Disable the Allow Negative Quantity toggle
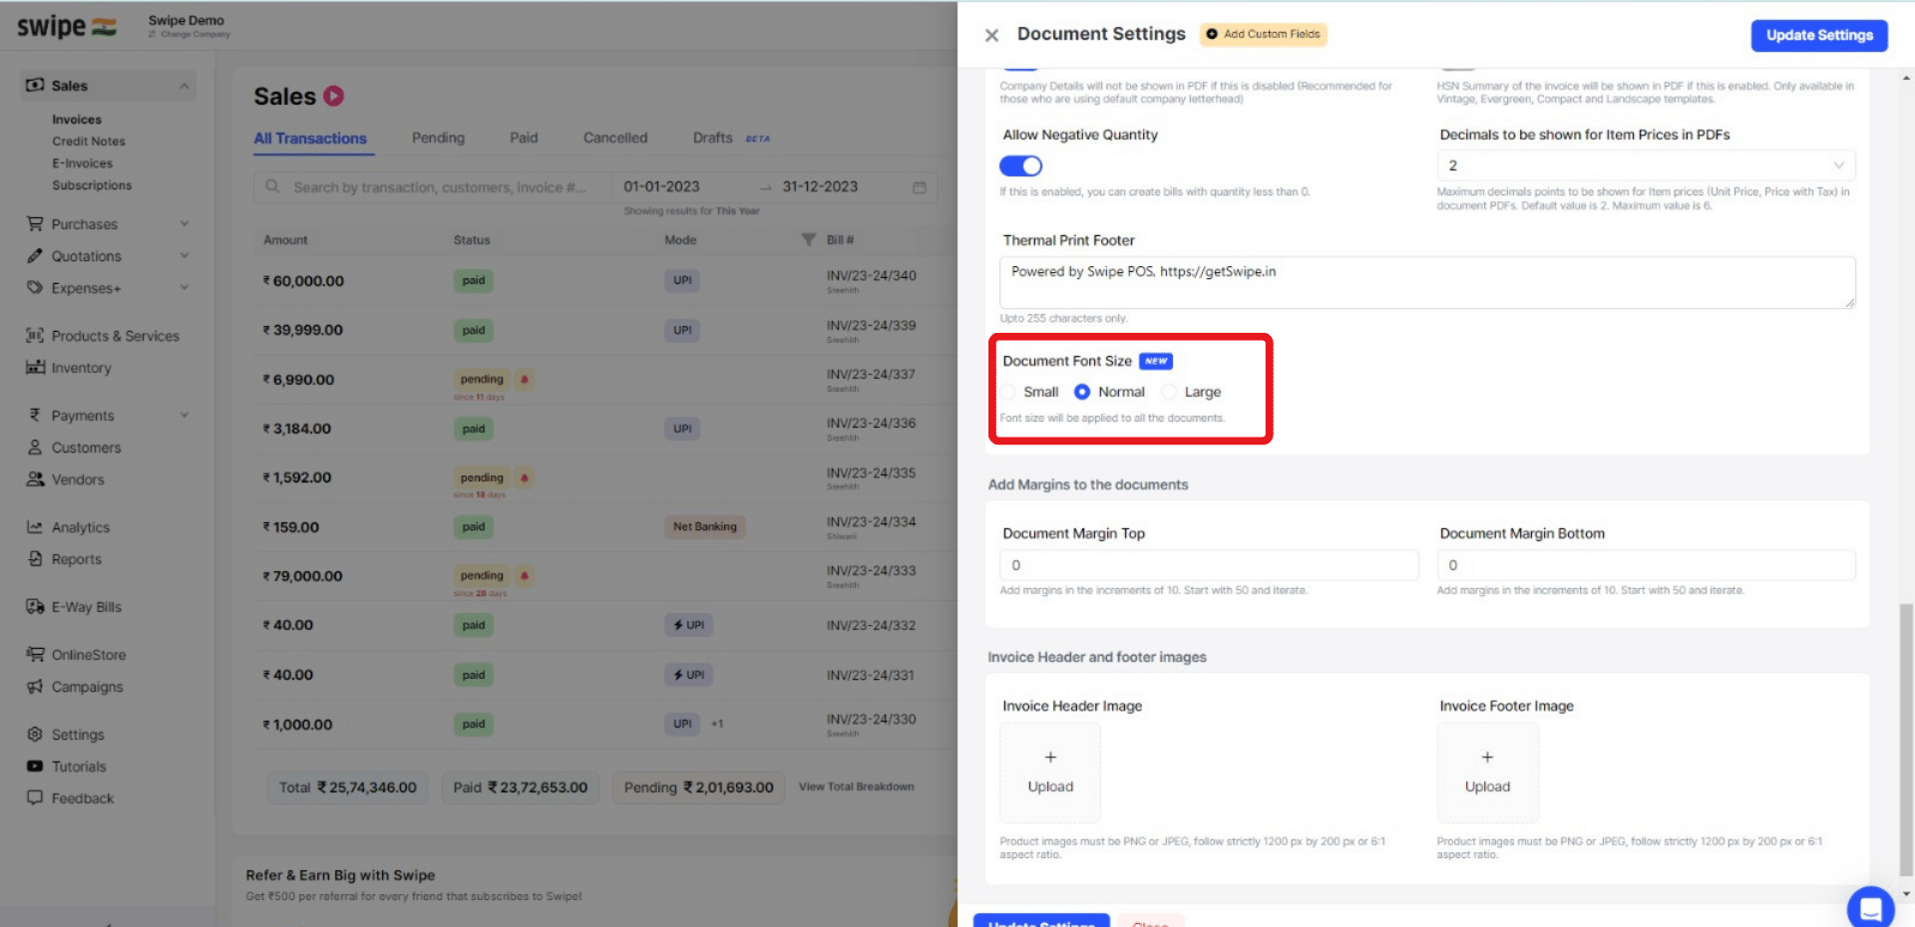1915x927 pixels. tap(1020, 165)
